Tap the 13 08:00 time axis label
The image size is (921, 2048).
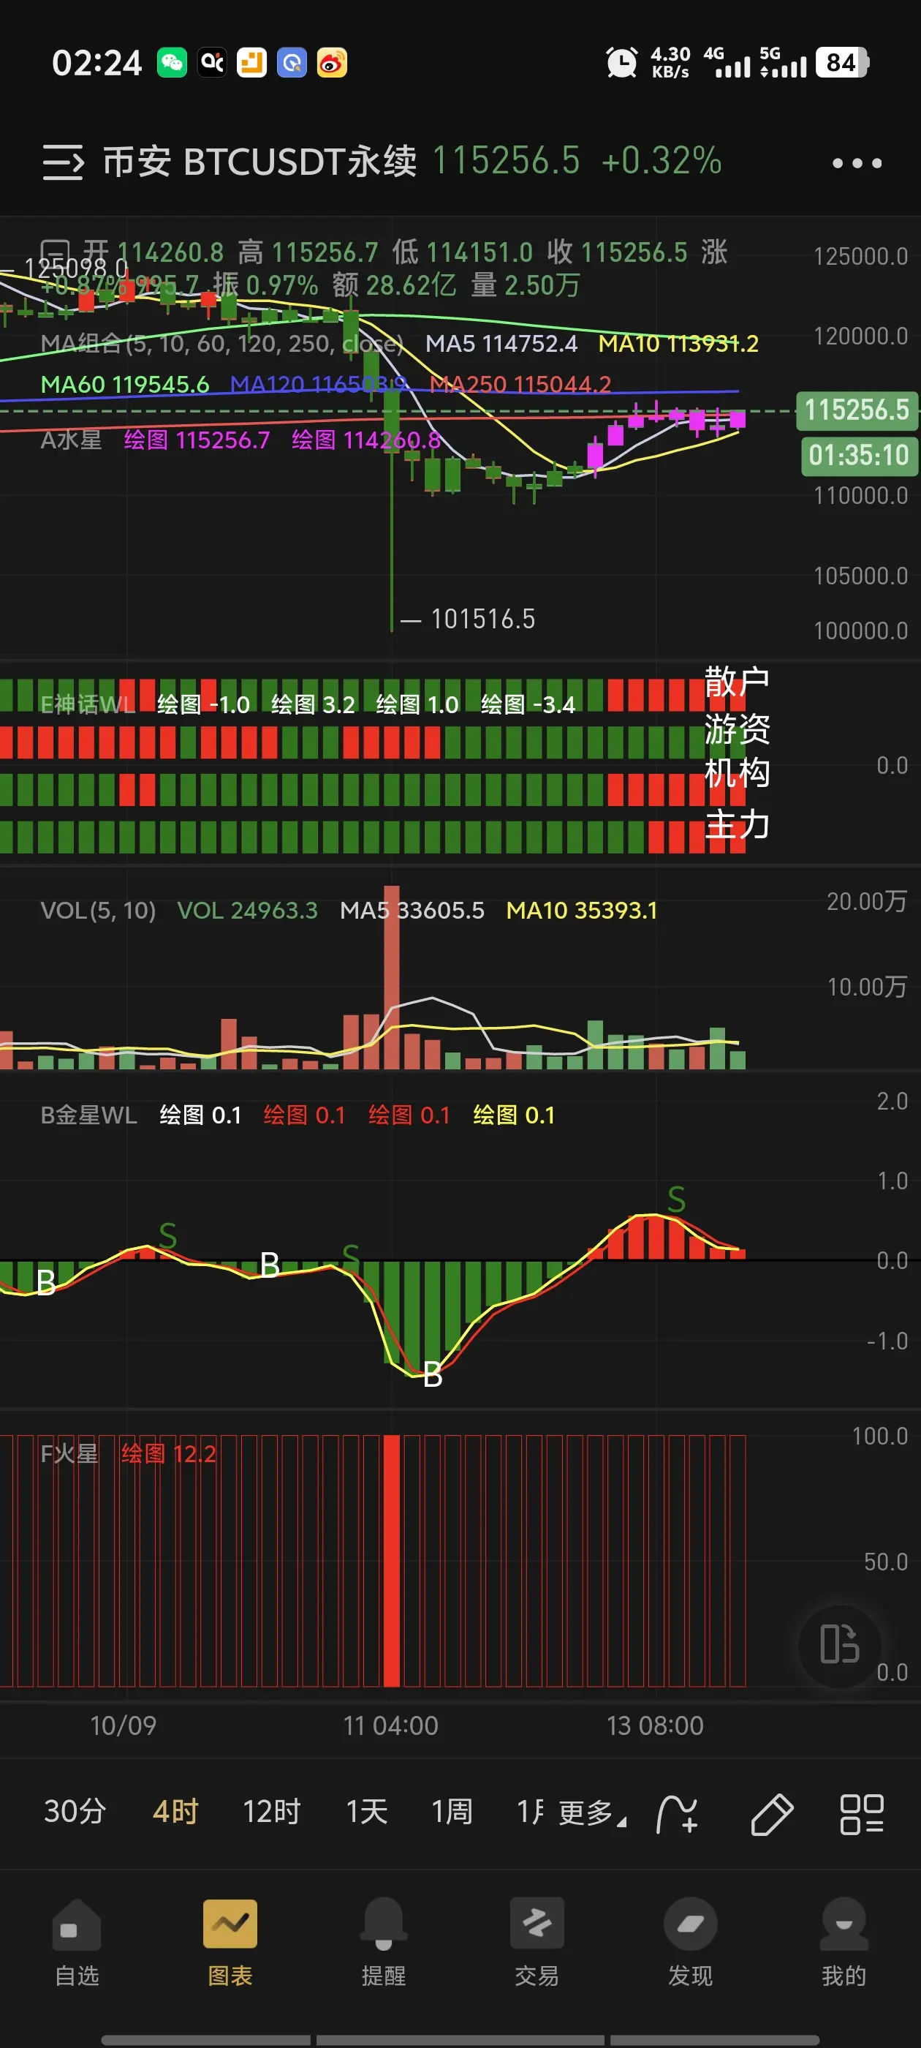(x=655, y=1725)
